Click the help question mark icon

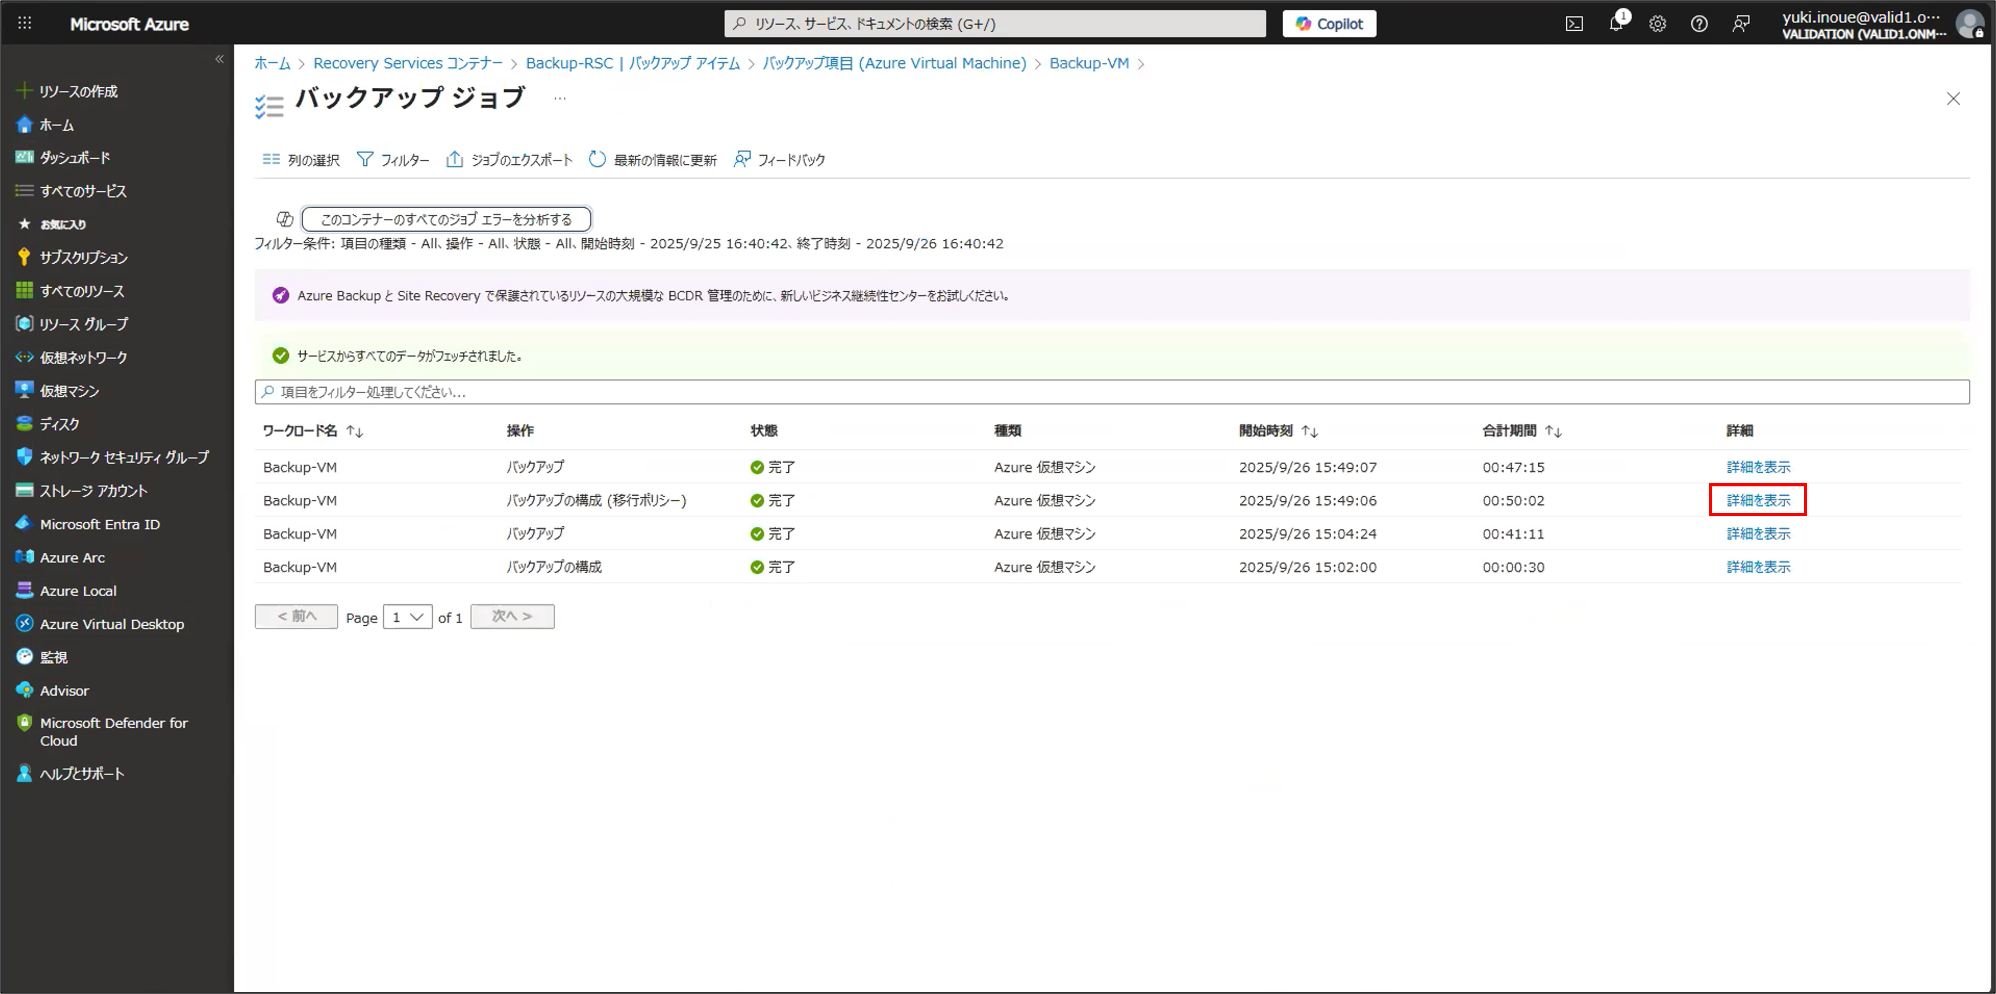click(1699, 24)
